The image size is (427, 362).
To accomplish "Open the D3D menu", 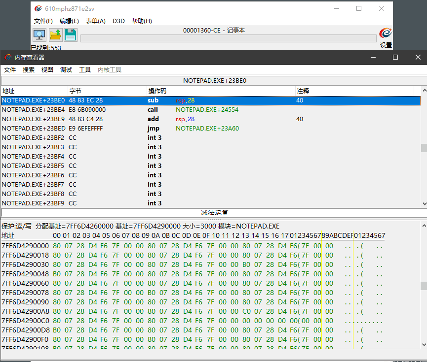I will pyautogui.click(x=118, y=21).
